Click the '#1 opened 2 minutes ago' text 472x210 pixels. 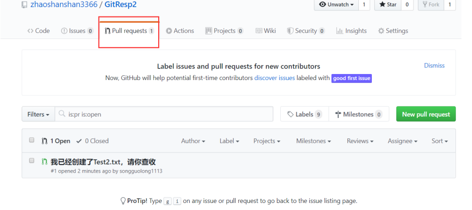pyautogui.click(x=81, y=171)
